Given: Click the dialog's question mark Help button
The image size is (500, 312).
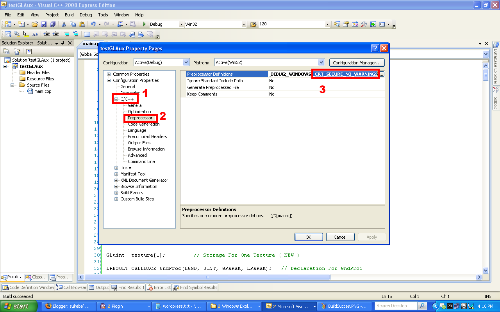Looking at the screenshot, I should coord(375,48).
